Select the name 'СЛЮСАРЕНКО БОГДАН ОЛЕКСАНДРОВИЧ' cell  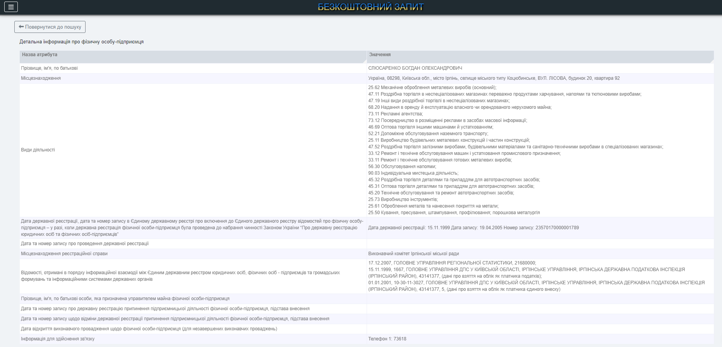415,68
